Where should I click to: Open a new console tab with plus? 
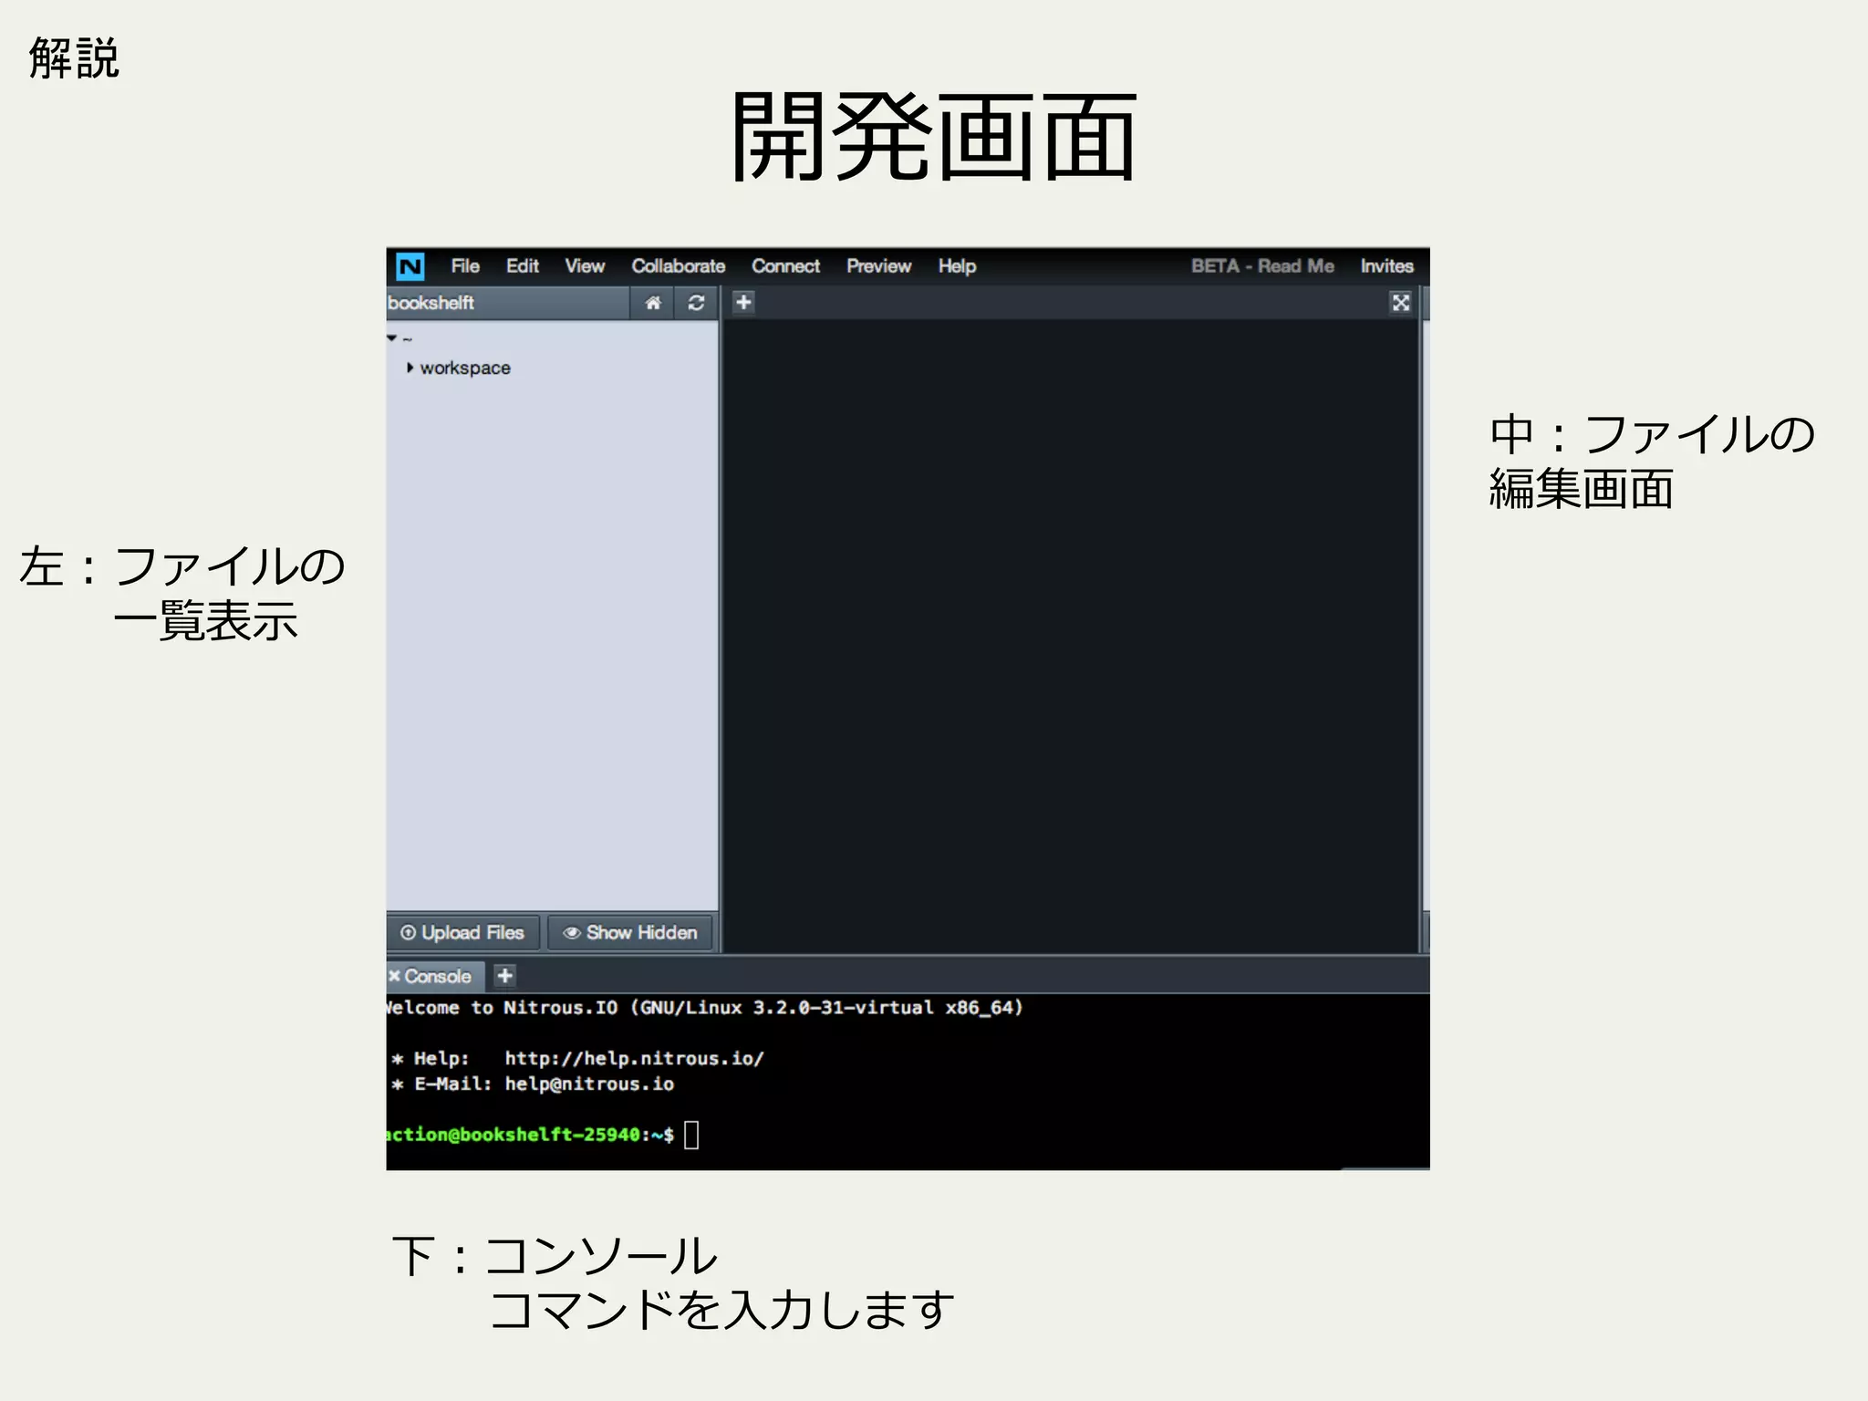click(505, 975)
